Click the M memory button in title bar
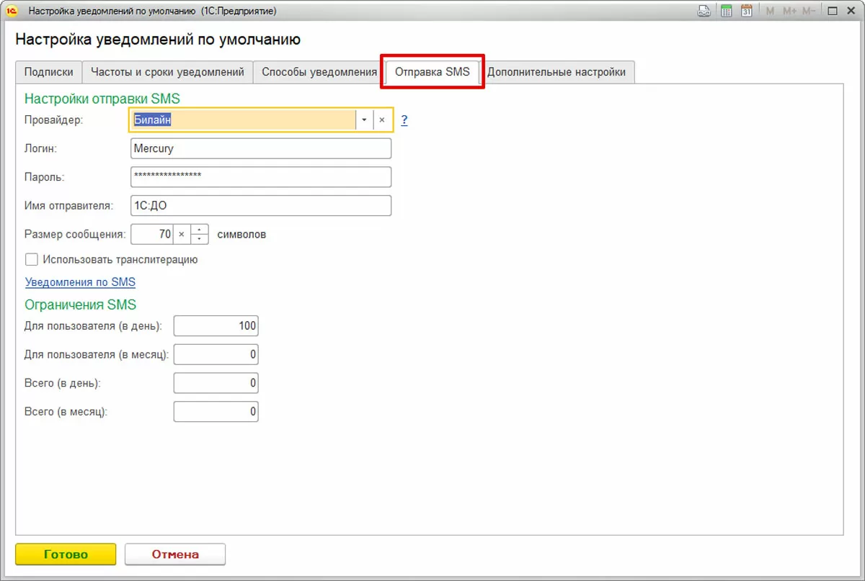This screenshot has height=581, width=865. pyautogui.click(x=770, y=12)
